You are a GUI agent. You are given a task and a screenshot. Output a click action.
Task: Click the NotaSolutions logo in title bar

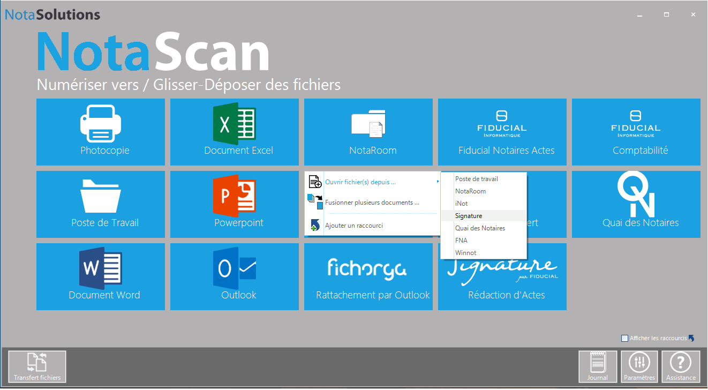tap(52, 14)
